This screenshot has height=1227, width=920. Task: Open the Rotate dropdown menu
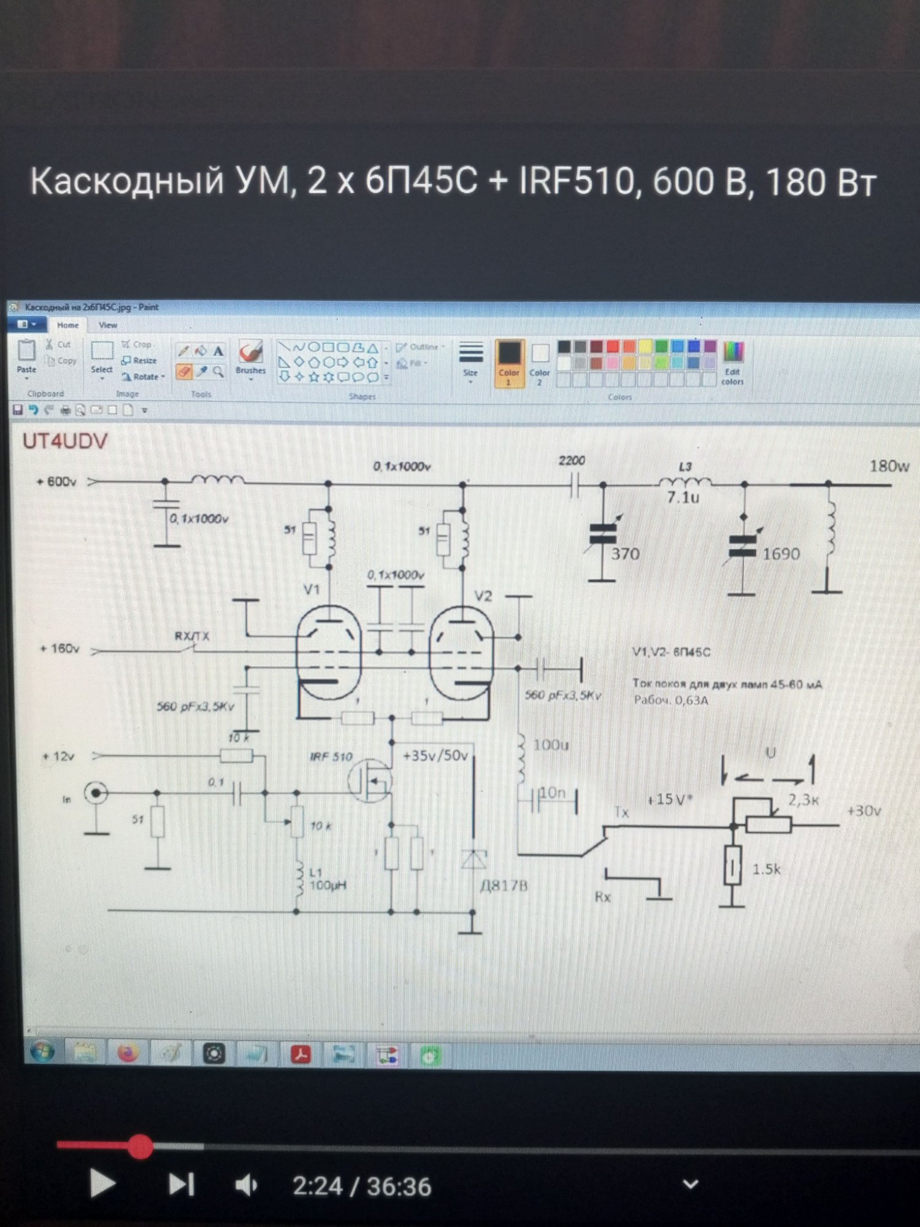click(144, 377)
